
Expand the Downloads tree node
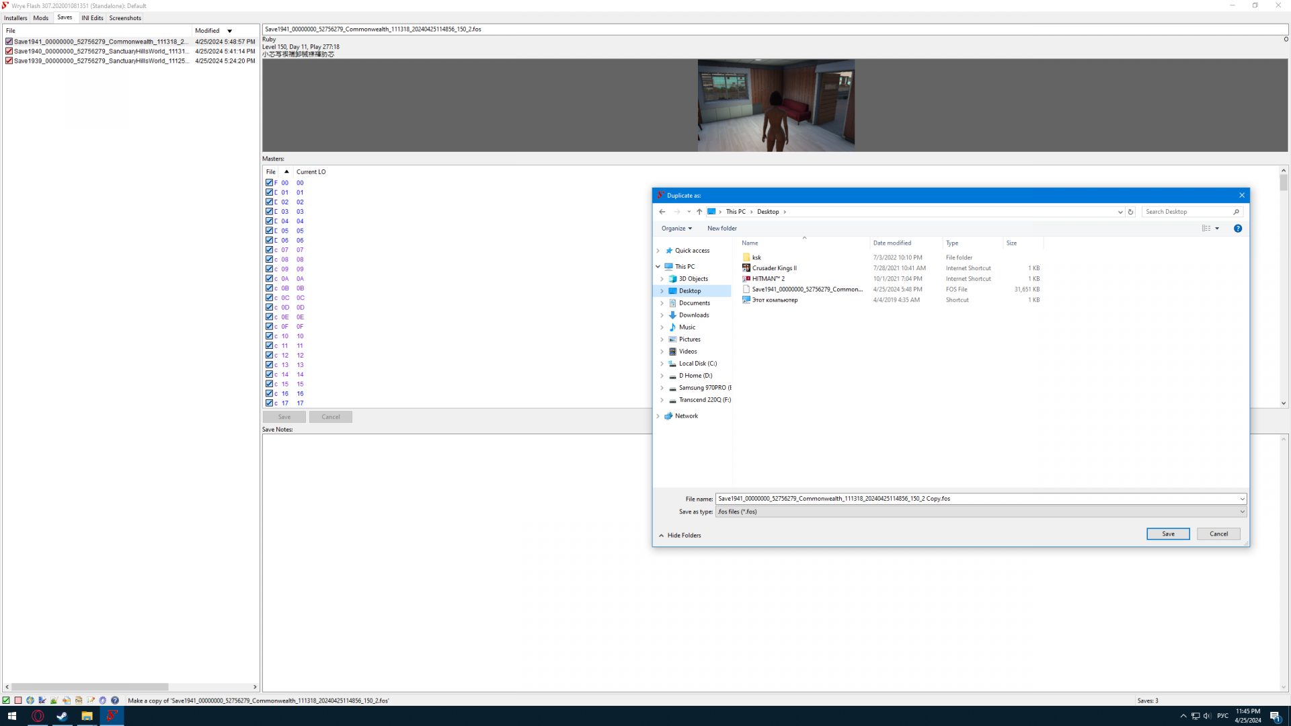662,315
